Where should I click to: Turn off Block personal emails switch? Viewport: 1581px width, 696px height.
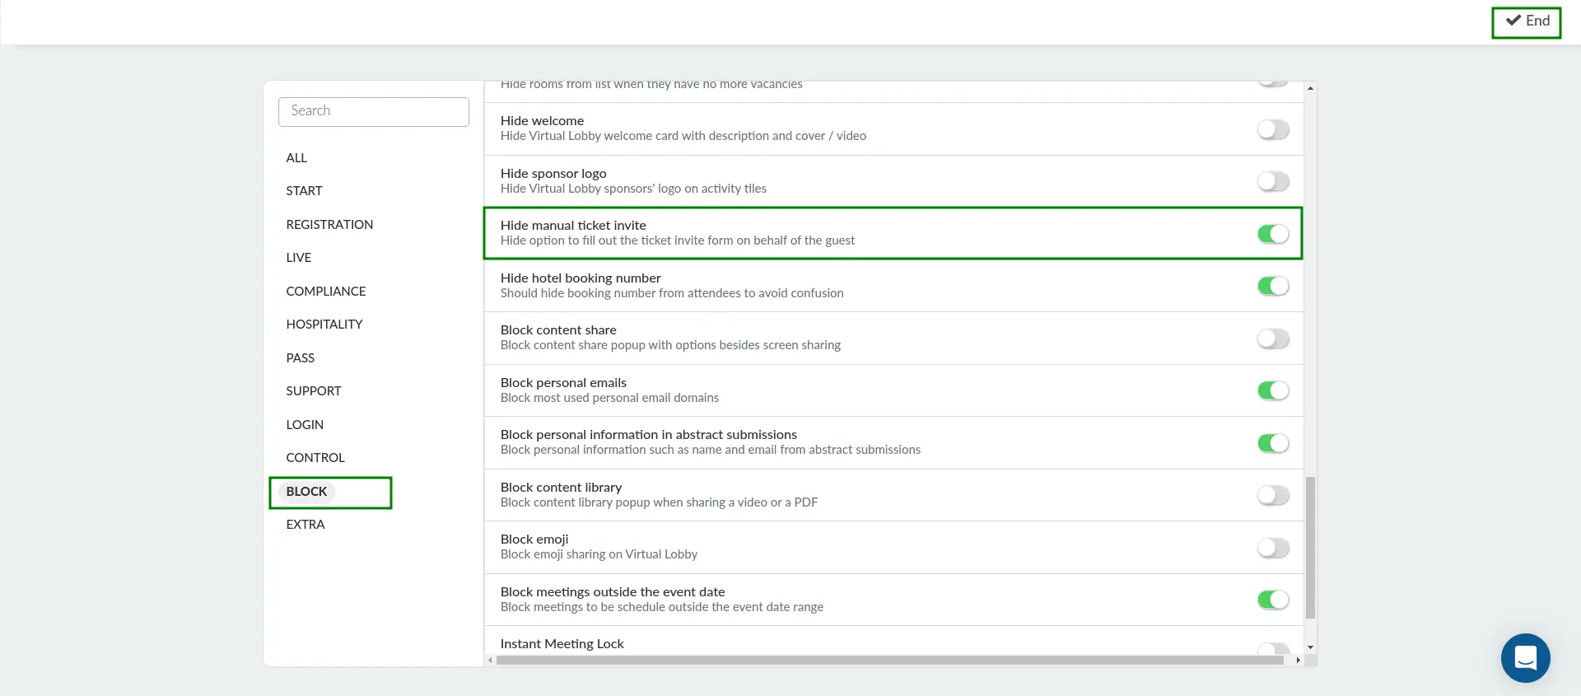pyautogui.click(x=1273, y=390)
